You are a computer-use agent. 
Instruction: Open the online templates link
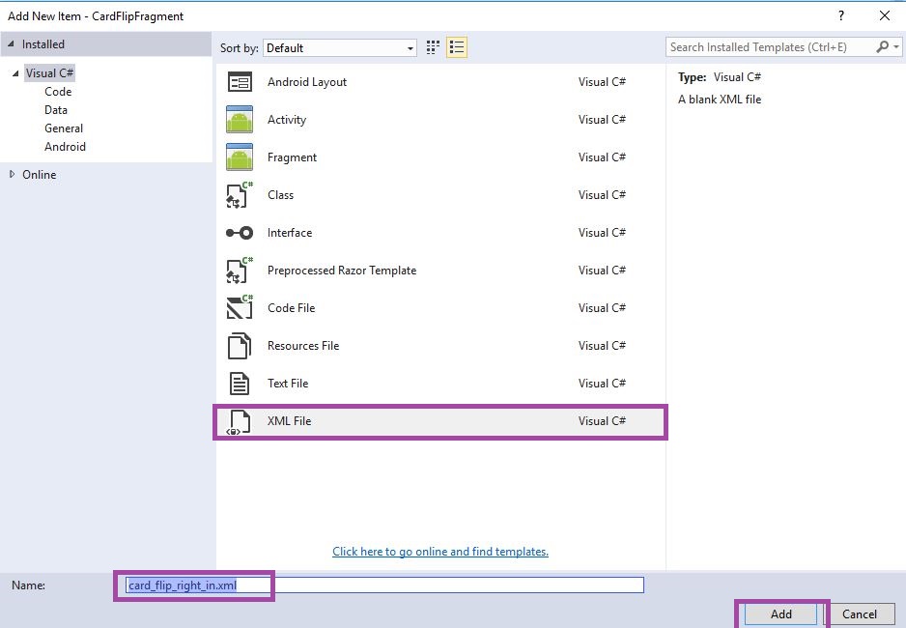pos(440,551)
